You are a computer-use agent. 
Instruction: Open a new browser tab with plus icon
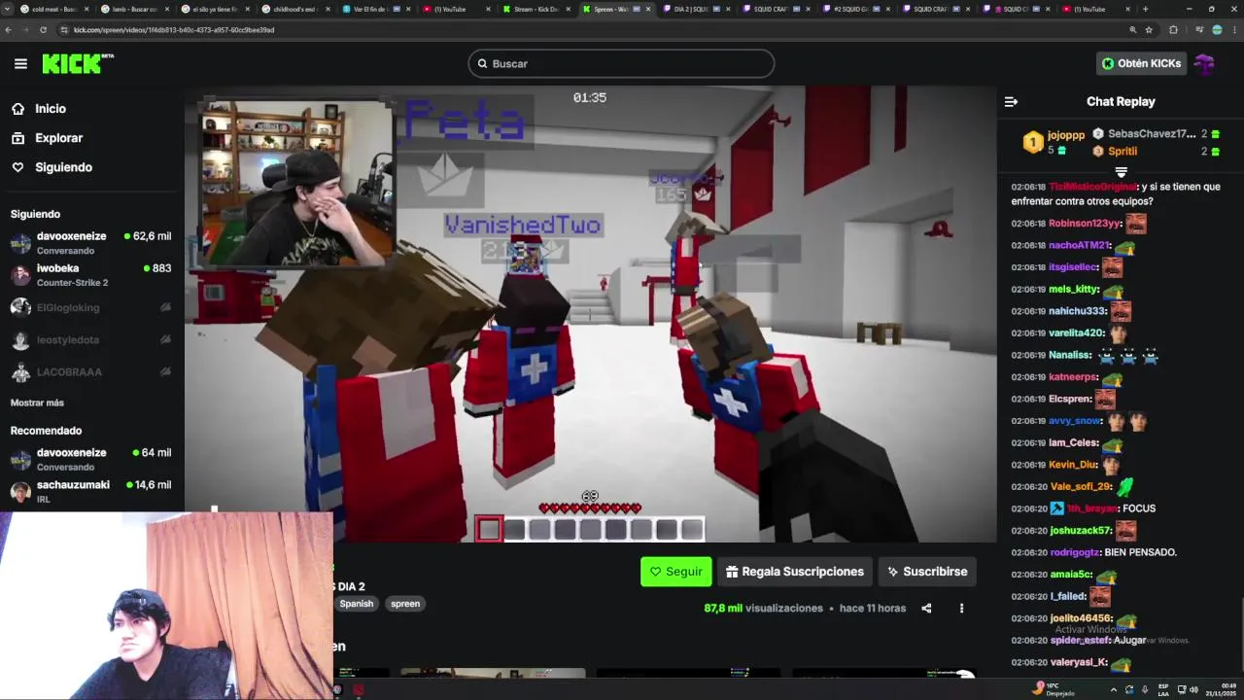pyautogui.click(x=1145, y=9)
